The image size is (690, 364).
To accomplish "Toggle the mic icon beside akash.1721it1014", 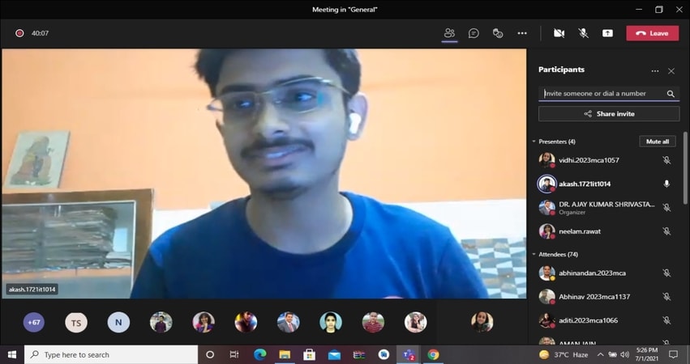I will tap(666, 184).
